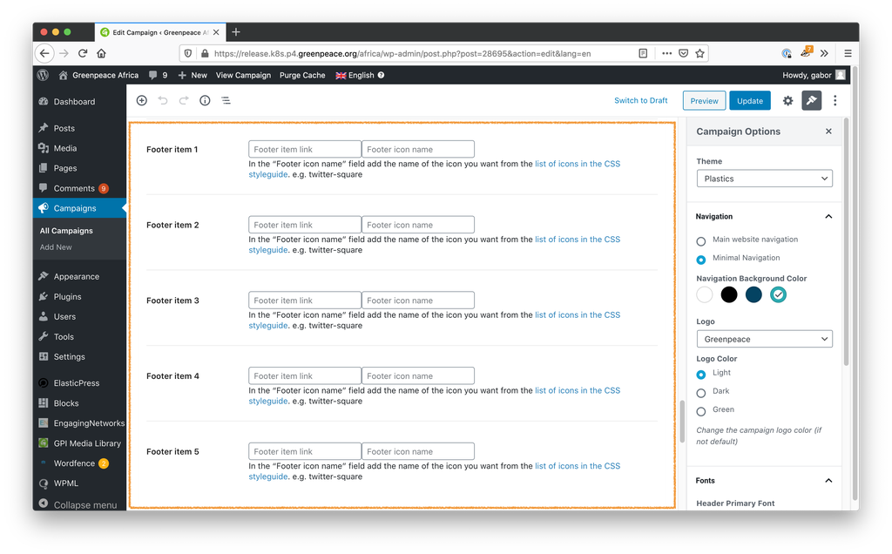Open English language switcher in admin bar
The width and height of the screenshot is (892, 554).
point(355,75)
